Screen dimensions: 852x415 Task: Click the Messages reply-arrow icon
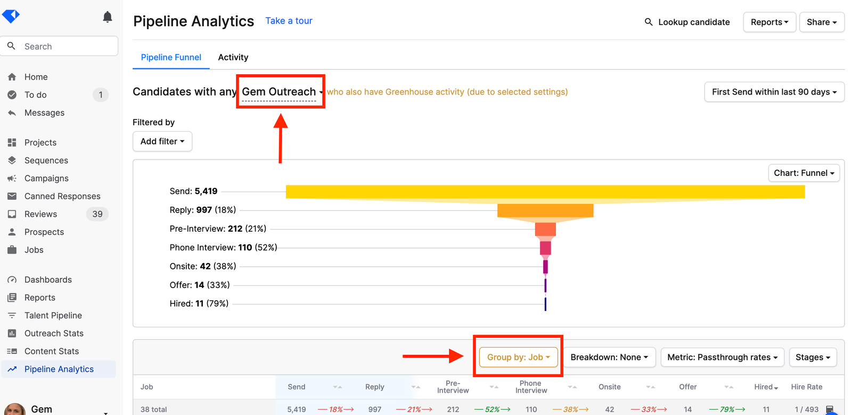(12, 113)
